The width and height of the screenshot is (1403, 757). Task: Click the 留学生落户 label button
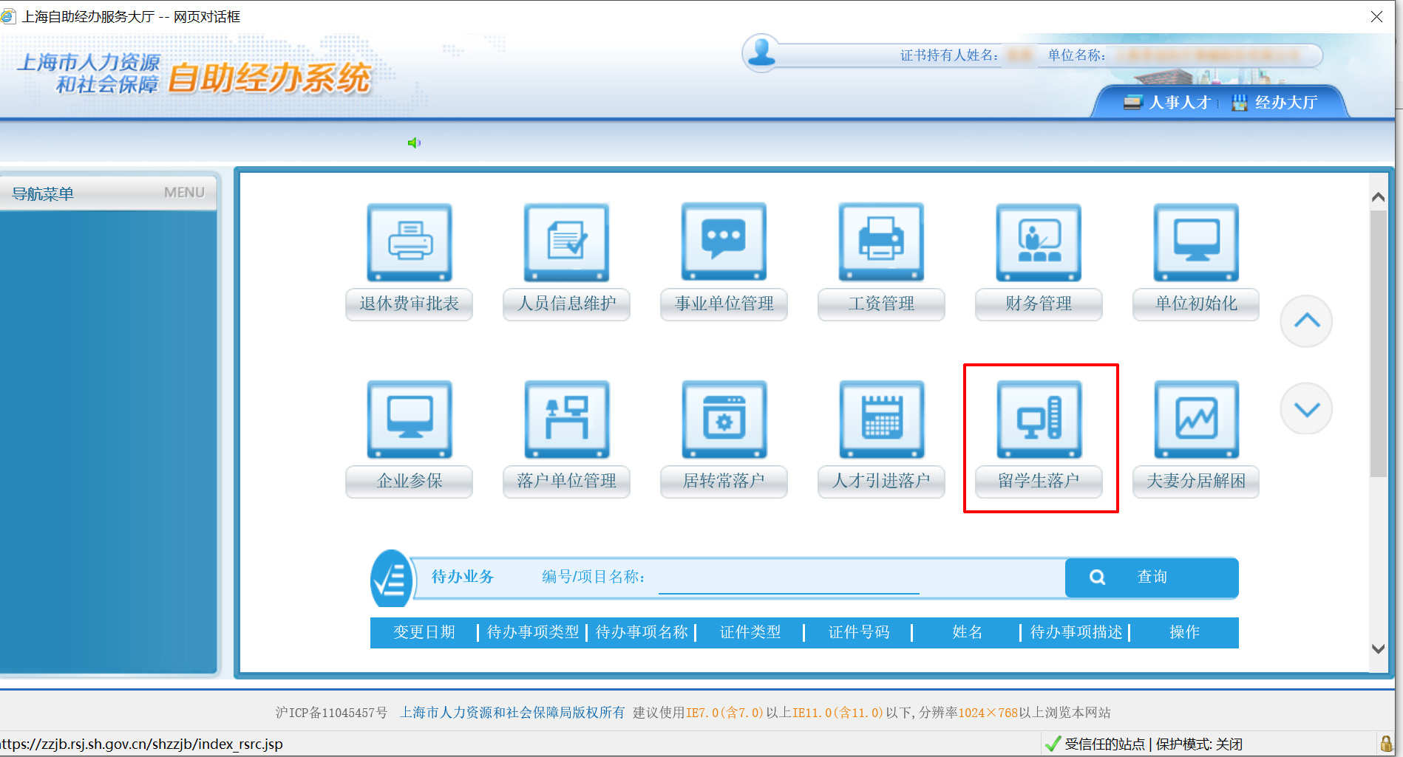[1039, 481]
